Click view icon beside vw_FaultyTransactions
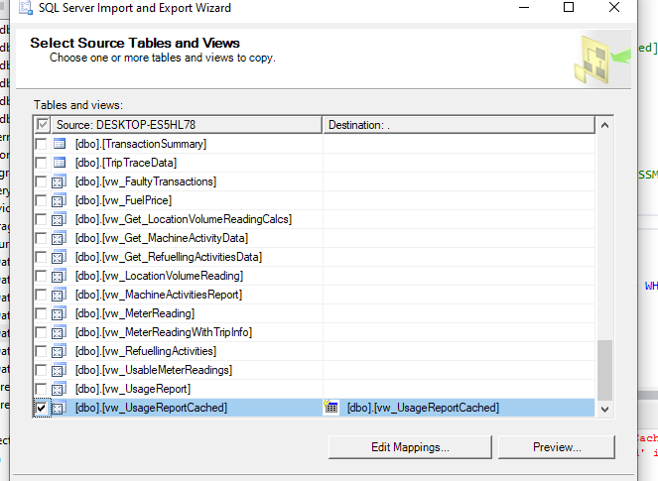Image resolution: width=658 pixels, height=481 pixels. (x=59, y=181)
